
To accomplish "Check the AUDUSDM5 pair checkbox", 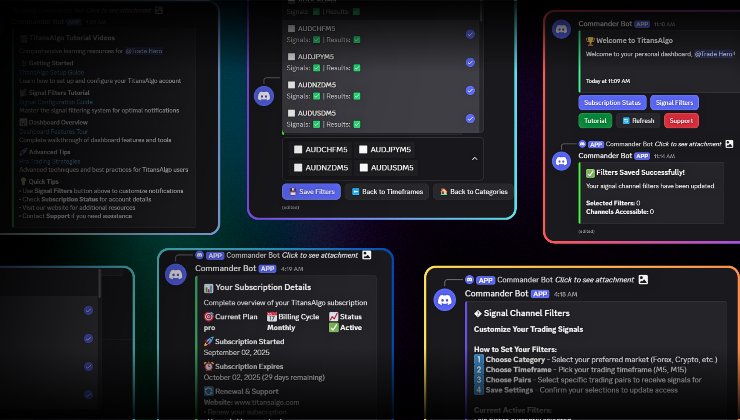I will tap(364, 168).
